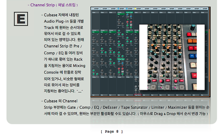Viewport: 223px width, 138px height.
Task: Toggle blue STRIP indicator above top Noise Gate column
Action: (x=127, y=9)
